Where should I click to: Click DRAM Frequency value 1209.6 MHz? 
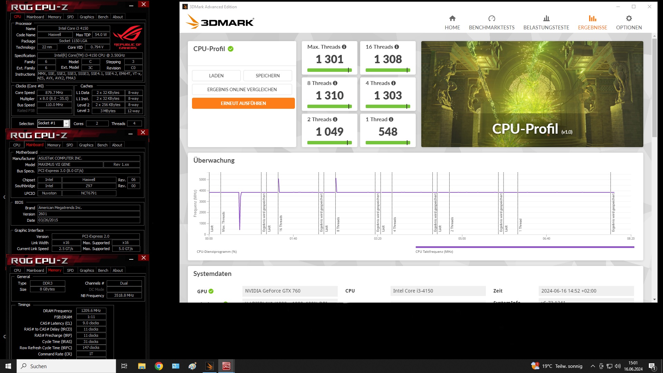click(x=91, y=311)
